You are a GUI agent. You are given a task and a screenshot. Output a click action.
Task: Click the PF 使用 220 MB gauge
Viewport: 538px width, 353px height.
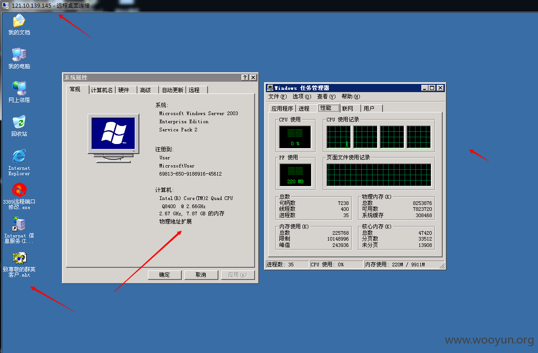pyautogui.click(x=295, y=175)
